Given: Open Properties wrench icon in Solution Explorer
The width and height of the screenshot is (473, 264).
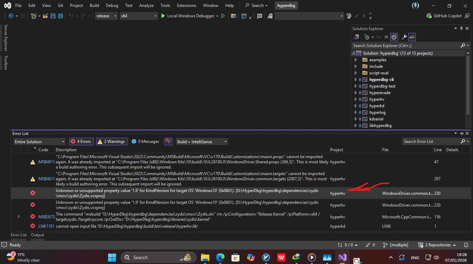Looking at the screenshot, I should click(x=404, y=37).
